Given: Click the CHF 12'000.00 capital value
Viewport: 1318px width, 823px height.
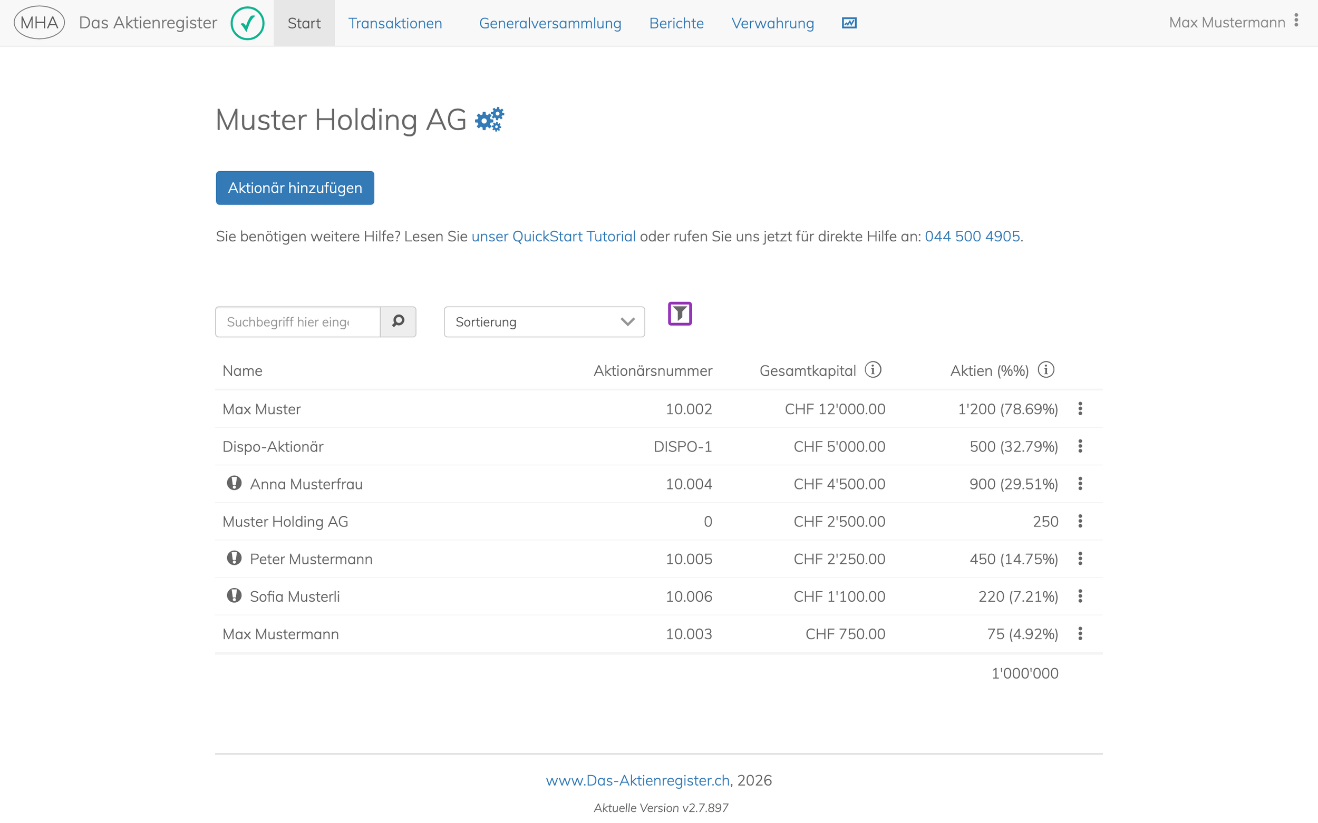Looking at the screenshot, I should point(835,409).
